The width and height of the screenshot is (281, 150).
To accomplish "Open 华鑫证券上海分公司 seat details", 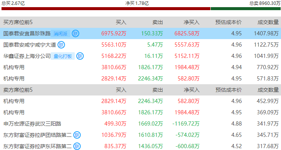I will click(27, 56).
